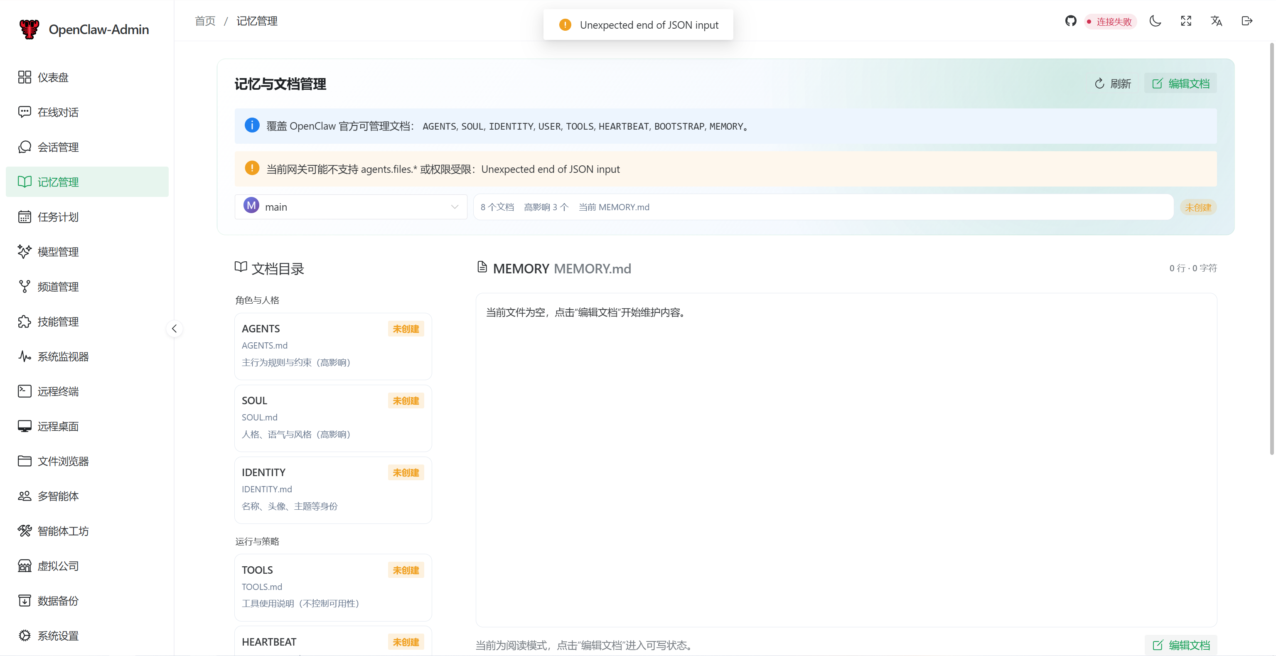Collapse the sidebar with chevron handle
The width and height of the screenshot is (1276, 656).
click(x=175, y=329)
